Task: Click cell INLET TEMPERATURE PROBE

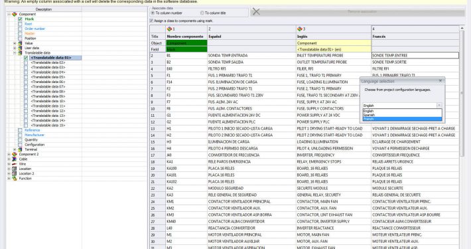Action: click(x=334, y=55)
